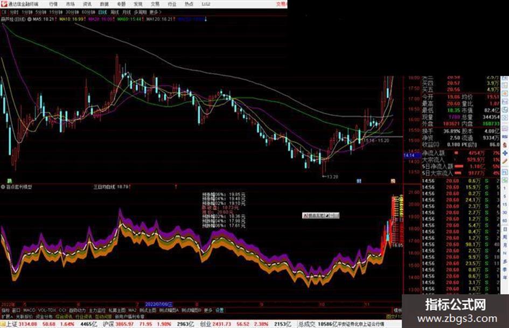Select the 日线 daily chart tab
This screenshot has height=328, width=509.
102,12
